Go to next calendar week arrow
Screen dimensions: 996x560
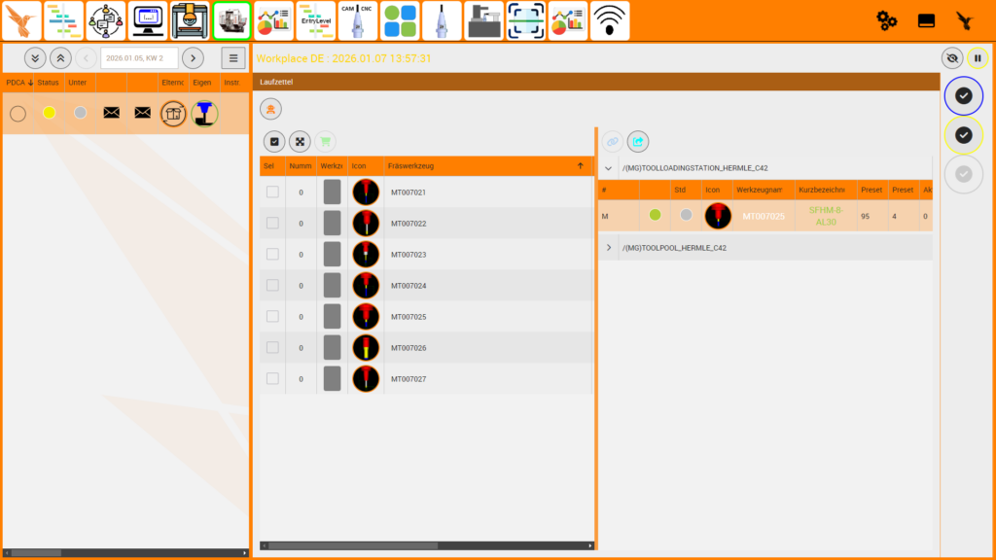pos(194,58)
